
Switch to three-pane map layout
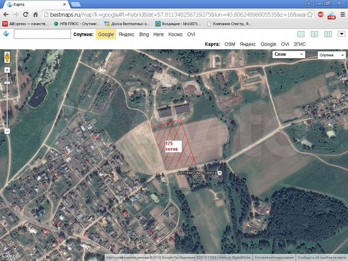[x=328, y=34]
